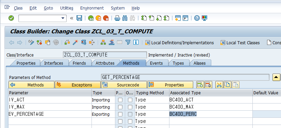Switch to the Friends tab
This screenshot has height=128, width=281.
[x=79, y=63]
